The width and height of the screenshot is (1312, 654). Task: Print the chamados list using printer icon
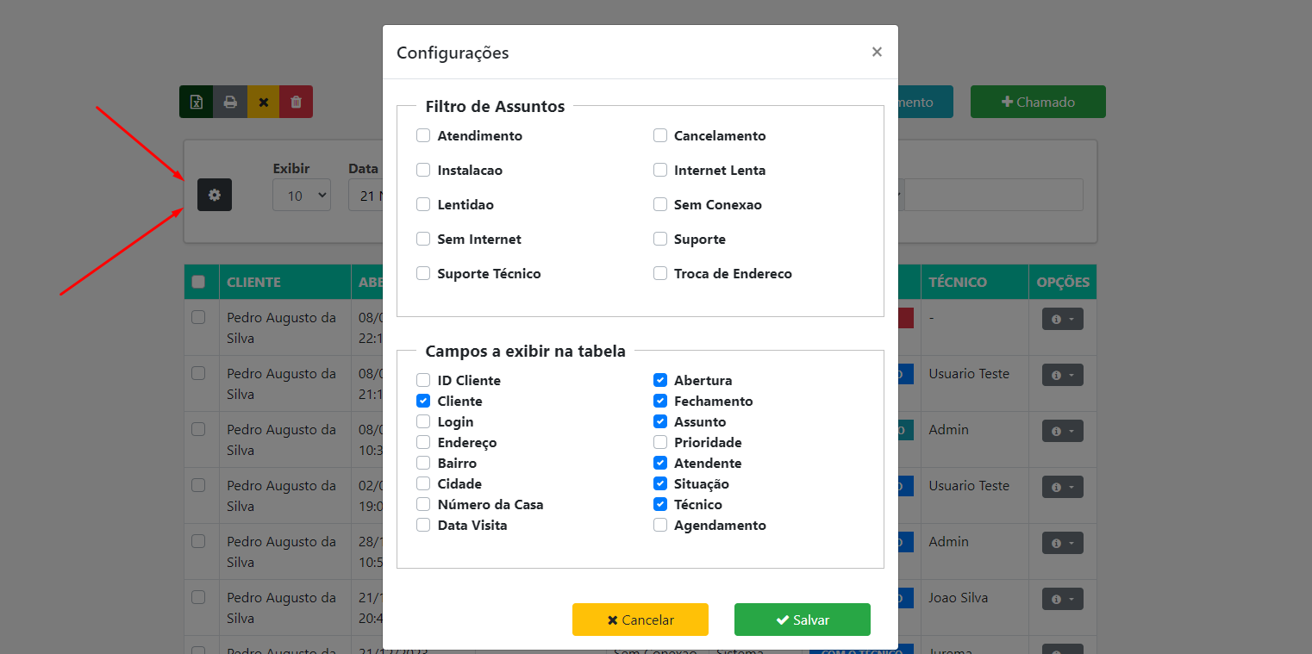pos(229,102)
